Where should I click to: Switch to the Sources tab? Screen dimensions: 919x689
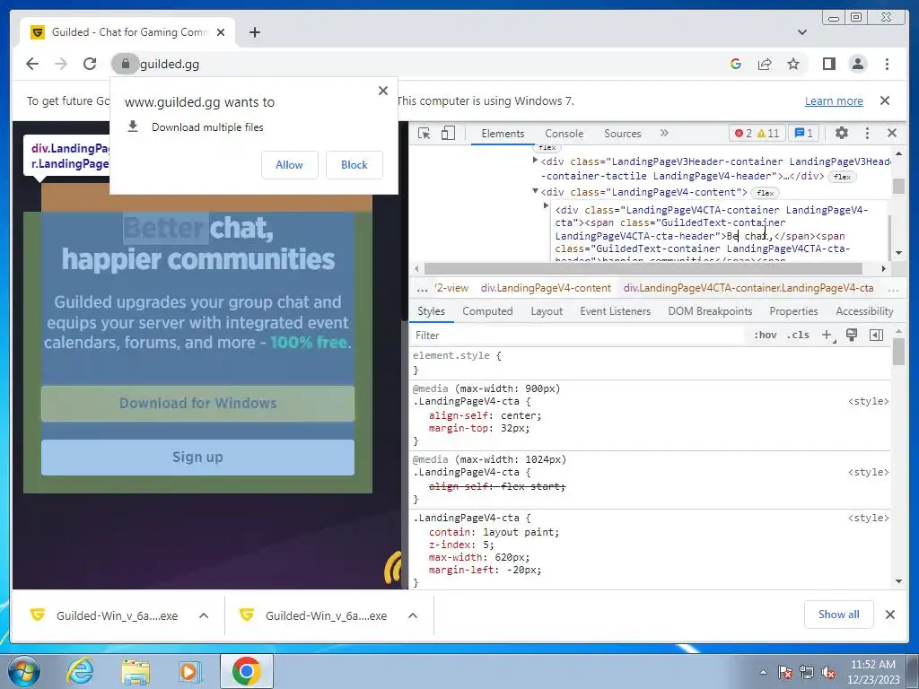(623, 134)
